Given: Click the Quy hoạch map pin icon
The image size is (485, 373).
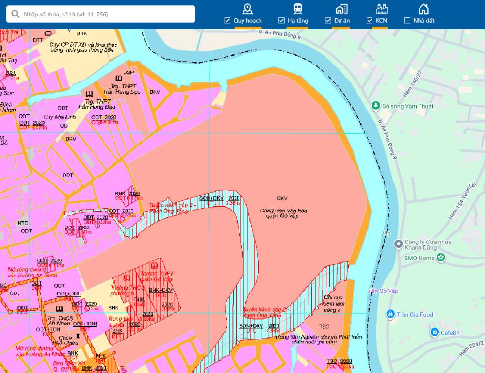Looking at the screenshot, I should pyautogui.click(x=248, y=9).
